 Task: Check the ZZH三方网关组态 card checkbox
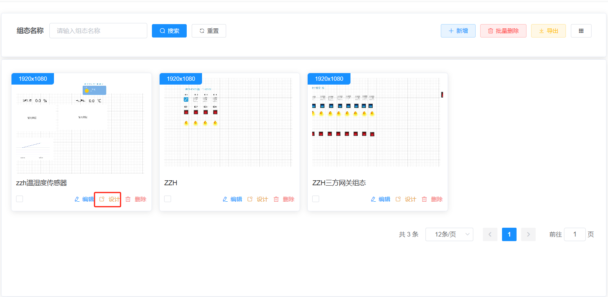click(x=316, y=199)
